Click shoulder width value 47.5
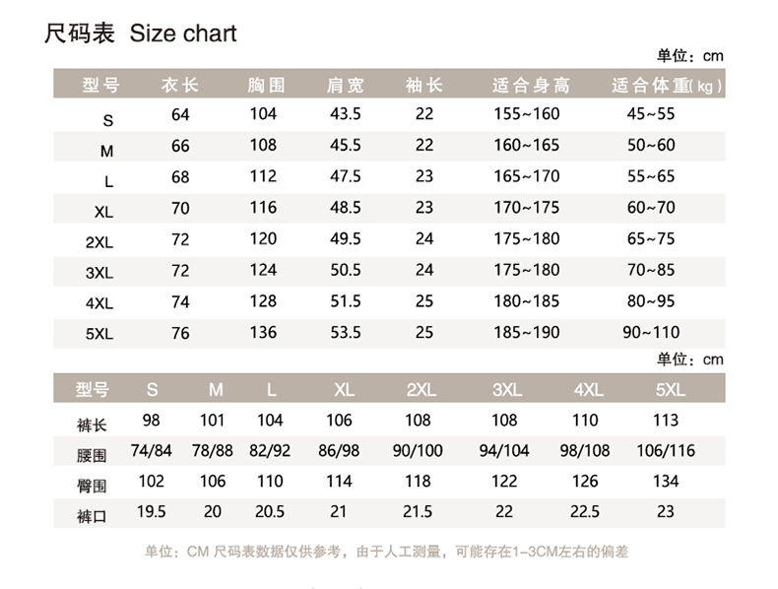778x589 pixels. point(345,176)
